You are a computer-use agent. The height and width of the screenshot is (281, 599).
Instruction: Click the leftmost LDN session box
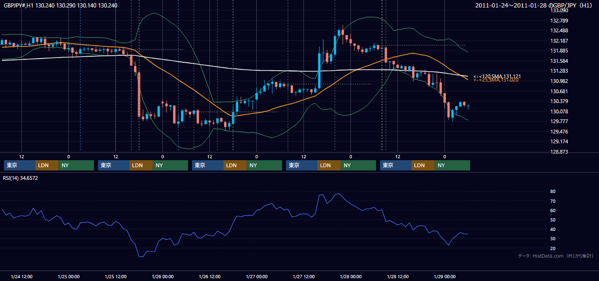tap(47, 165)
